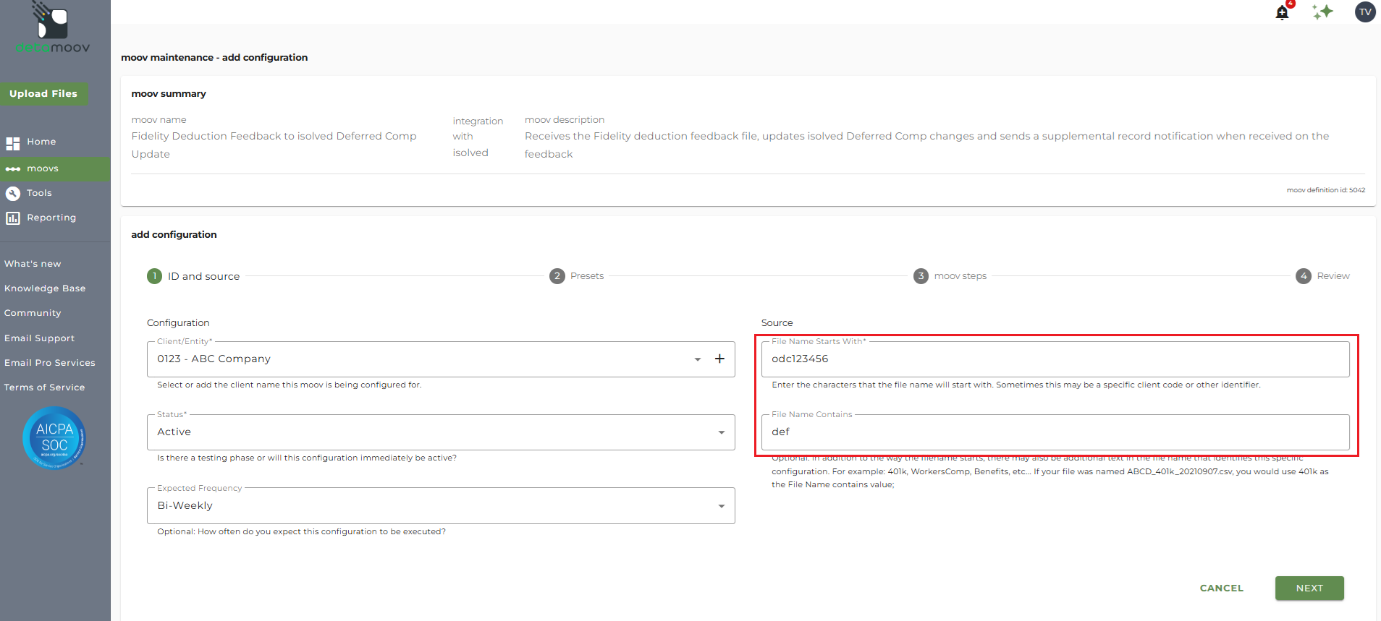The height and width of the screenshot is (621, 1381).
Task: Click the 'integration with isolved' text
Action: [x=478, y=137]
